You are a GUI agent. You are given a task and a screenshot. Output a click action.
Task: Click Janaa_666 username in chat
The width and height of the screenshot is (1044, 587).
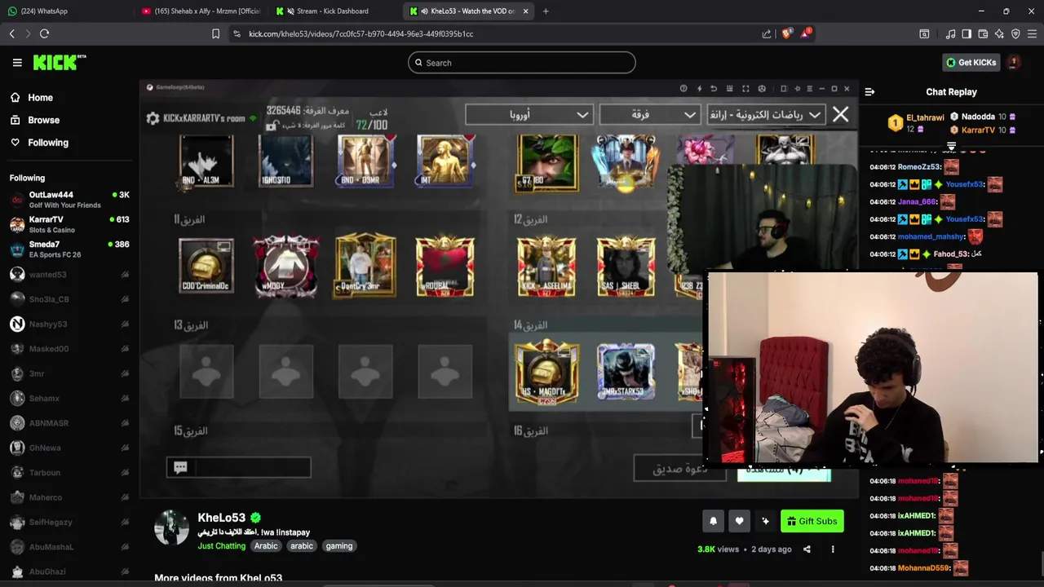(917, 202)
